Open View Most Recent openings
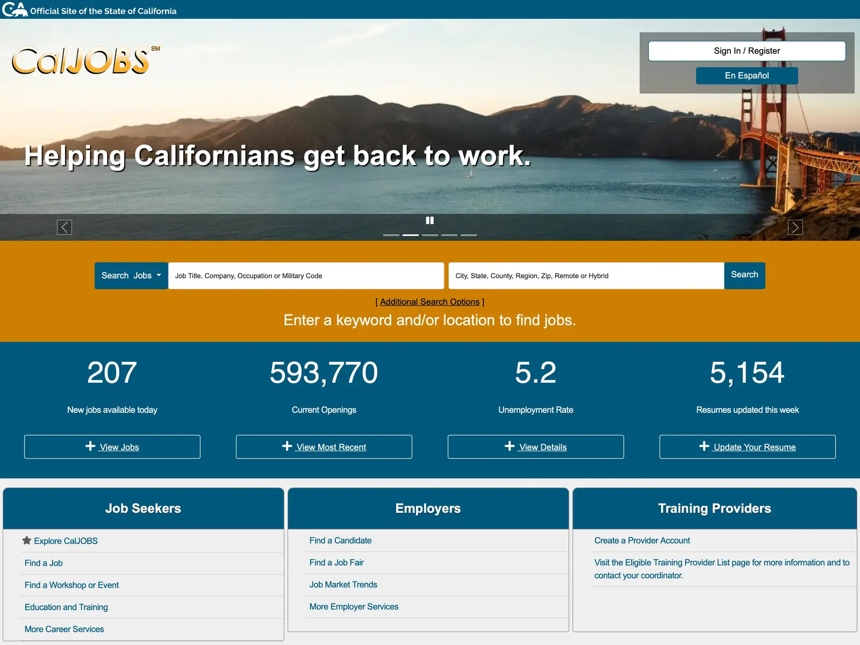 (324, 447)
